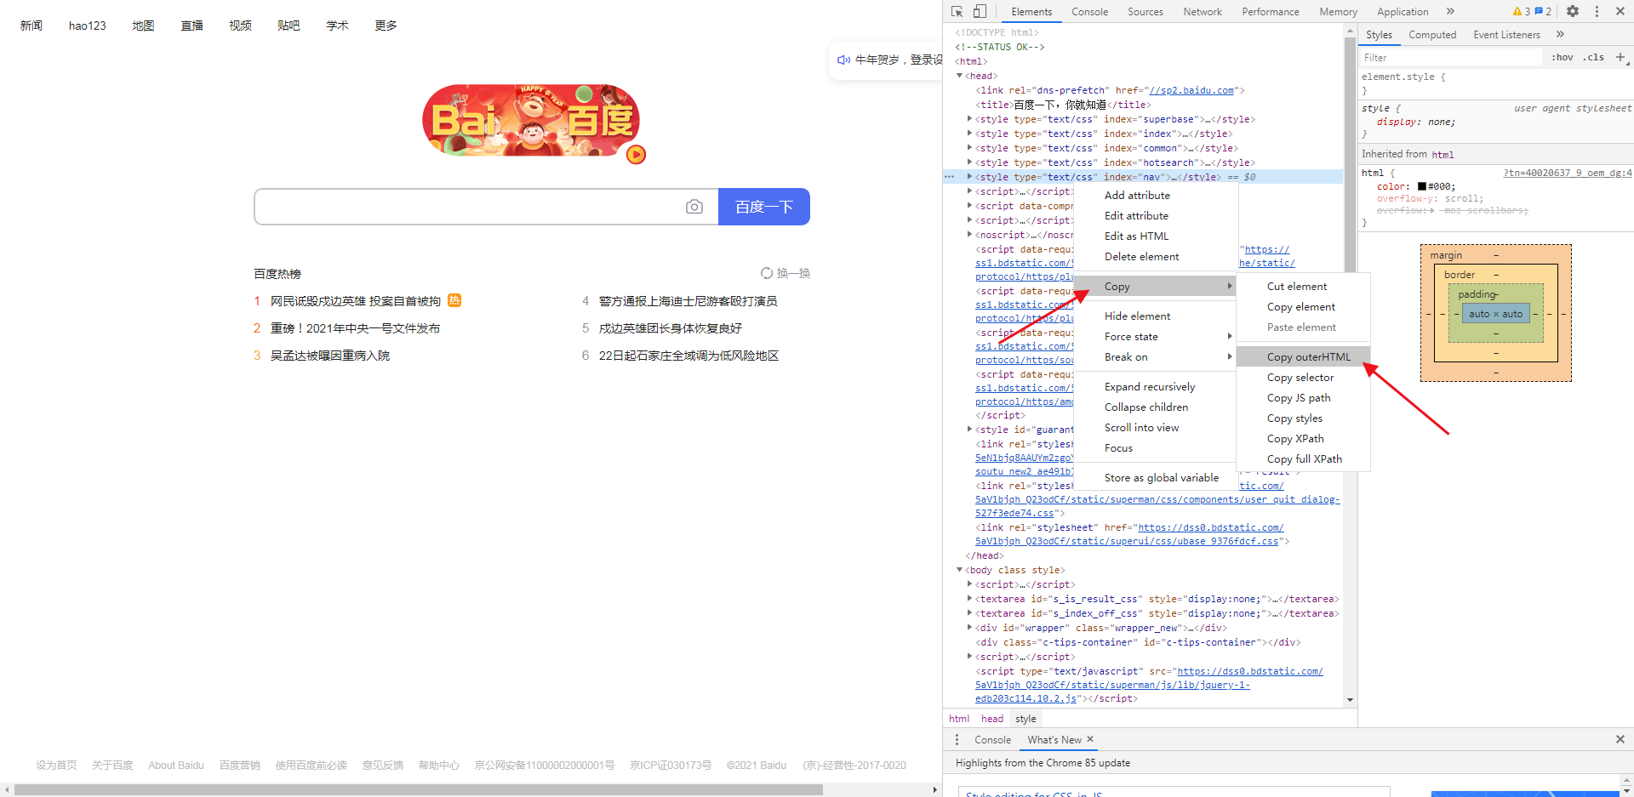
Task: Click the speaker announcement icon
Action: point(843,60)
